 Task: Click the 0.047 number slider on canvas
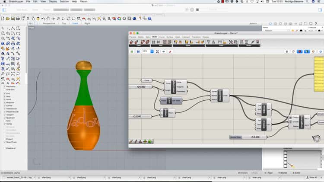pyautogui.click(x=140, y=117)
